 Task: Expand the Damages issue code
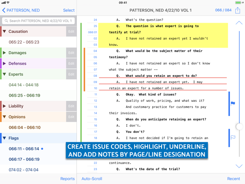tap(4, 53)
